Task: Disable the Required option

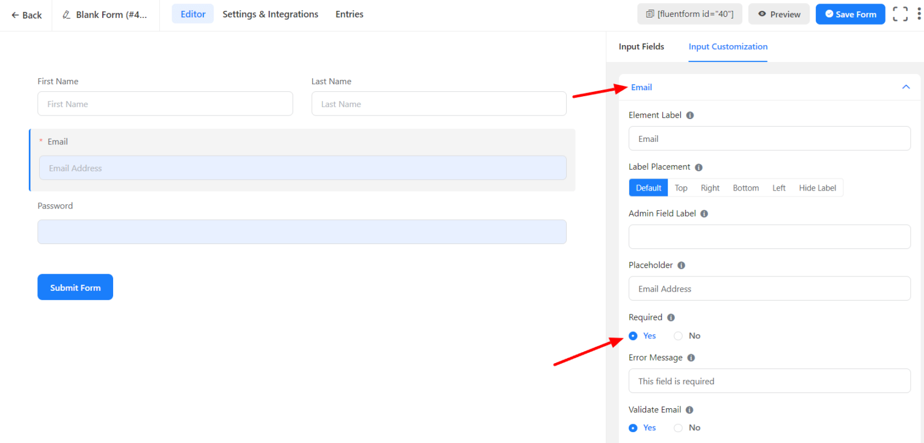Action: 678,335
